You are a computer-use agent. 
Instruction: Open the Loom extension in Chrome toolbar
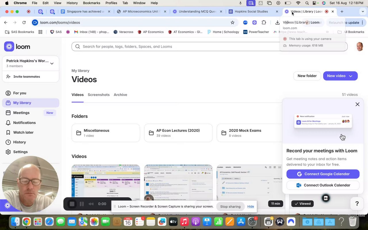[x=254, y=22]
